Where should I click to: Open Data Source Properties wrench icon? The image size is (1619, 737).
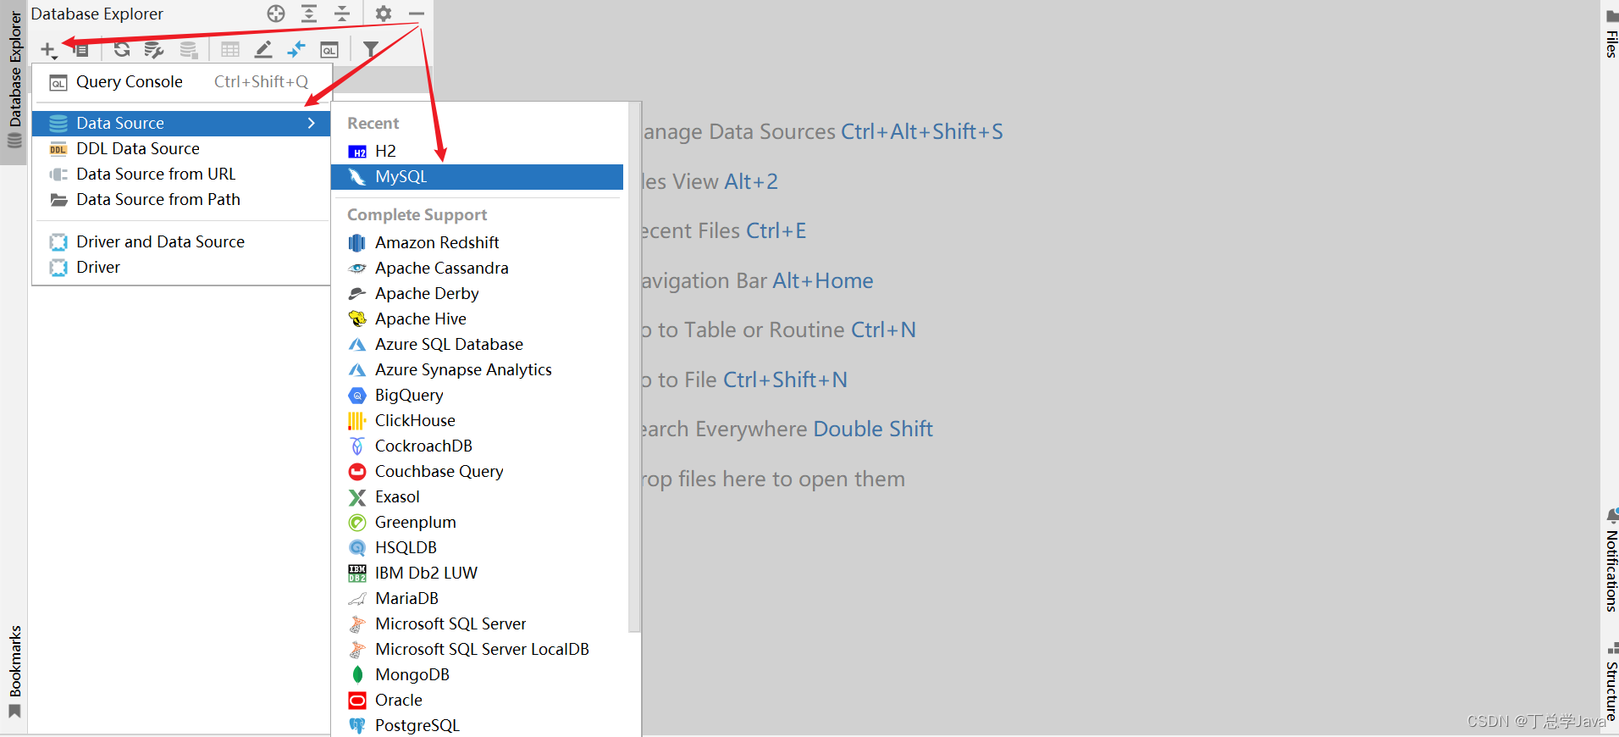[154, 50]
